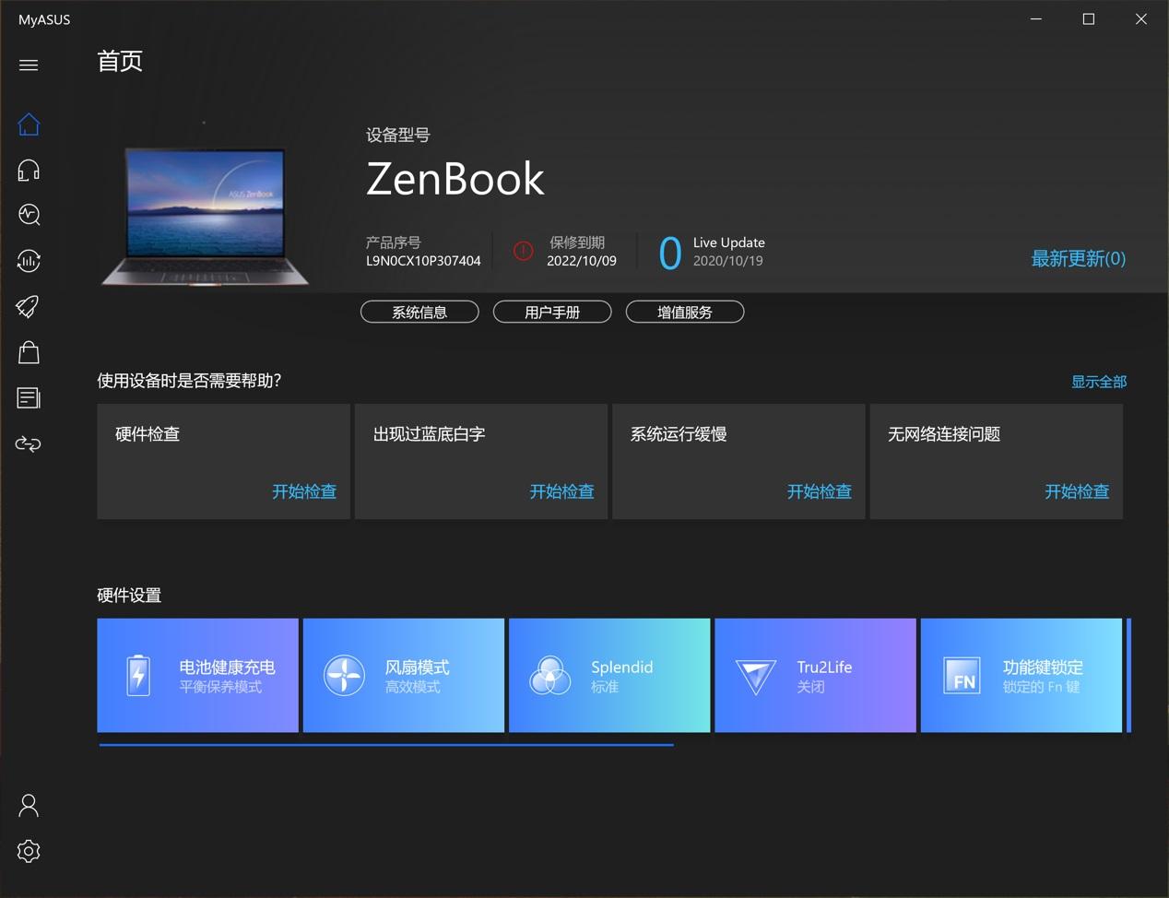Open the settings gear icon

[x=29, y=851]
